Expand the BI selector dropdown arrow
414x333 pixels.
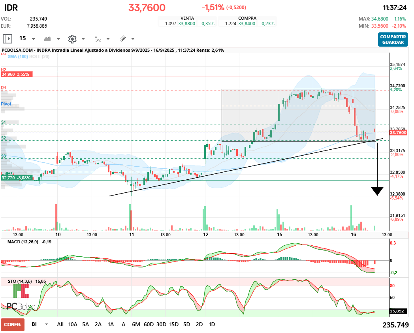click(46, 324)
